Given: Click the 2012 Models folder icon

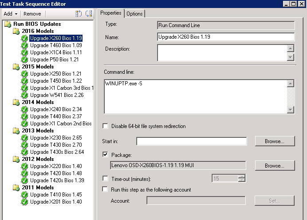Looking at the screenshot, I should pyautogui.click(x=16, y=159).
